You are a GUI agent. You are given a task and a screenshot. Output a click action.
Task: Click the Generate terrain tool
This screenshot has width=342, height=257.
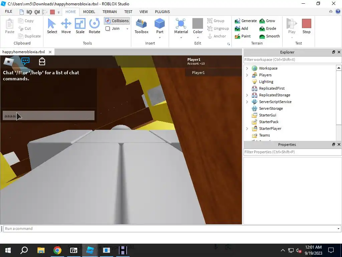[x=246, y=21]
